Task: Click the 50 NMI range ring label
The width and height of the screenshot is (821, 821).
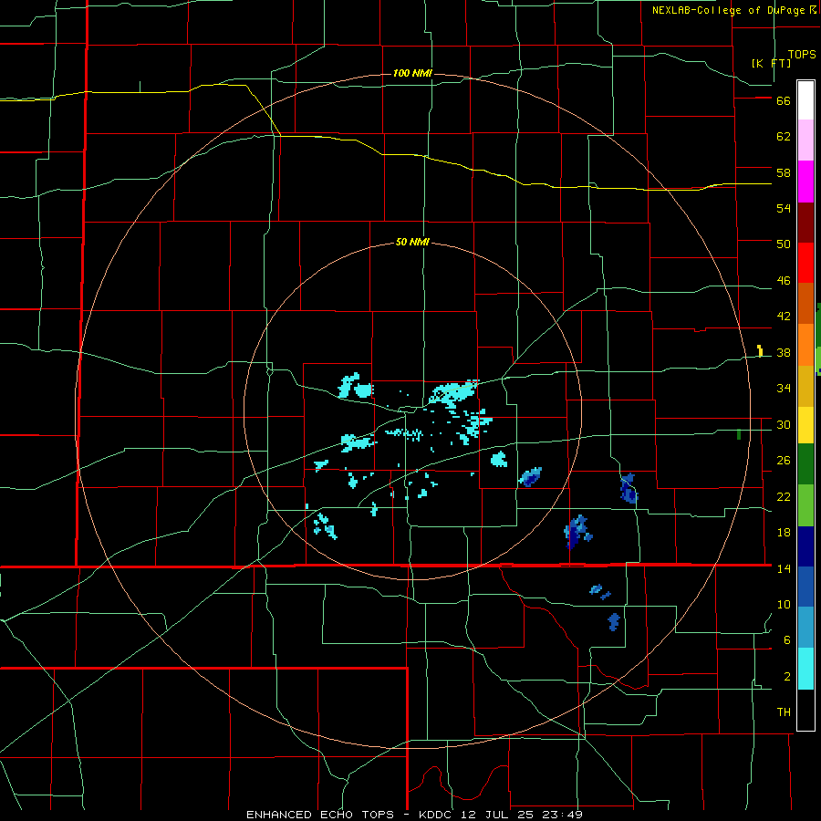Action: (412, 242)
